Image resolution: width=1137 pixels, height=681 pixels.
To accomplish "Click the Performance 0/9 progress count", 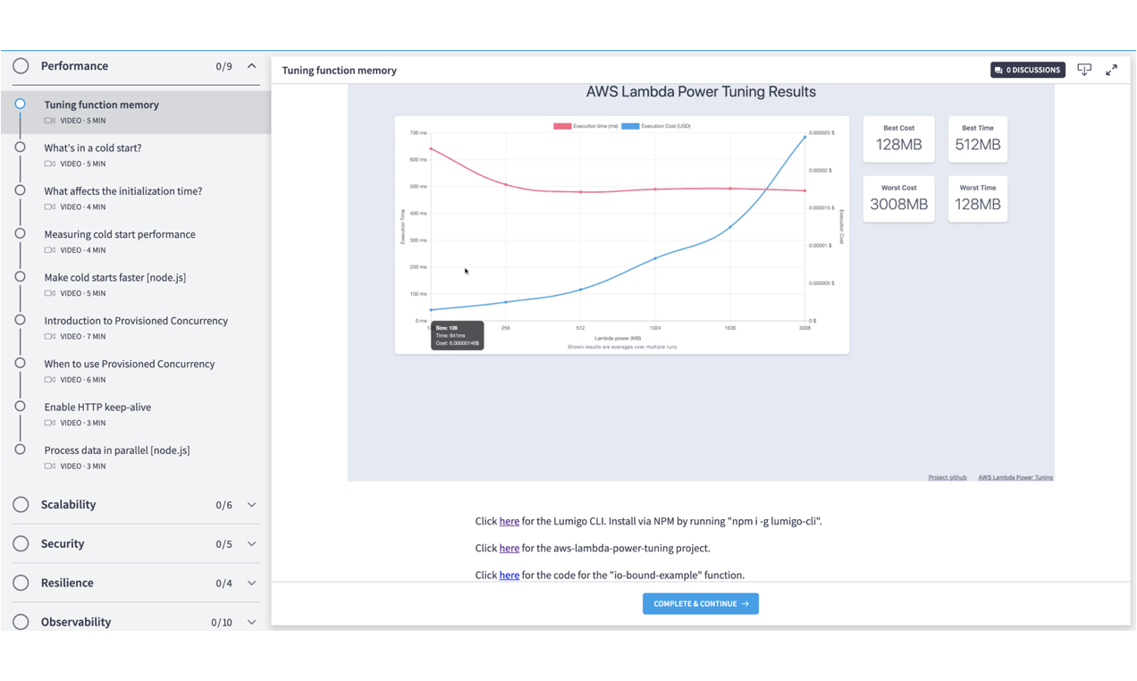I will tap(223, 66).
